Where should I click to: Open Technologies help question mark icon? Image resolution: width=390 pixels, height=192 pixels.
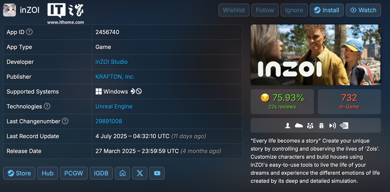(47, 106)
